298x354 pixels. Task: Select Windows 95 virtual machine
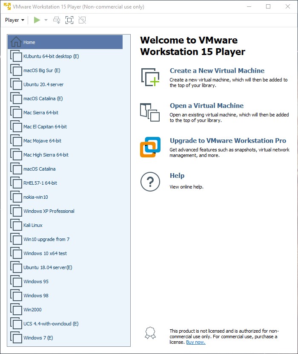pos(65,281)
